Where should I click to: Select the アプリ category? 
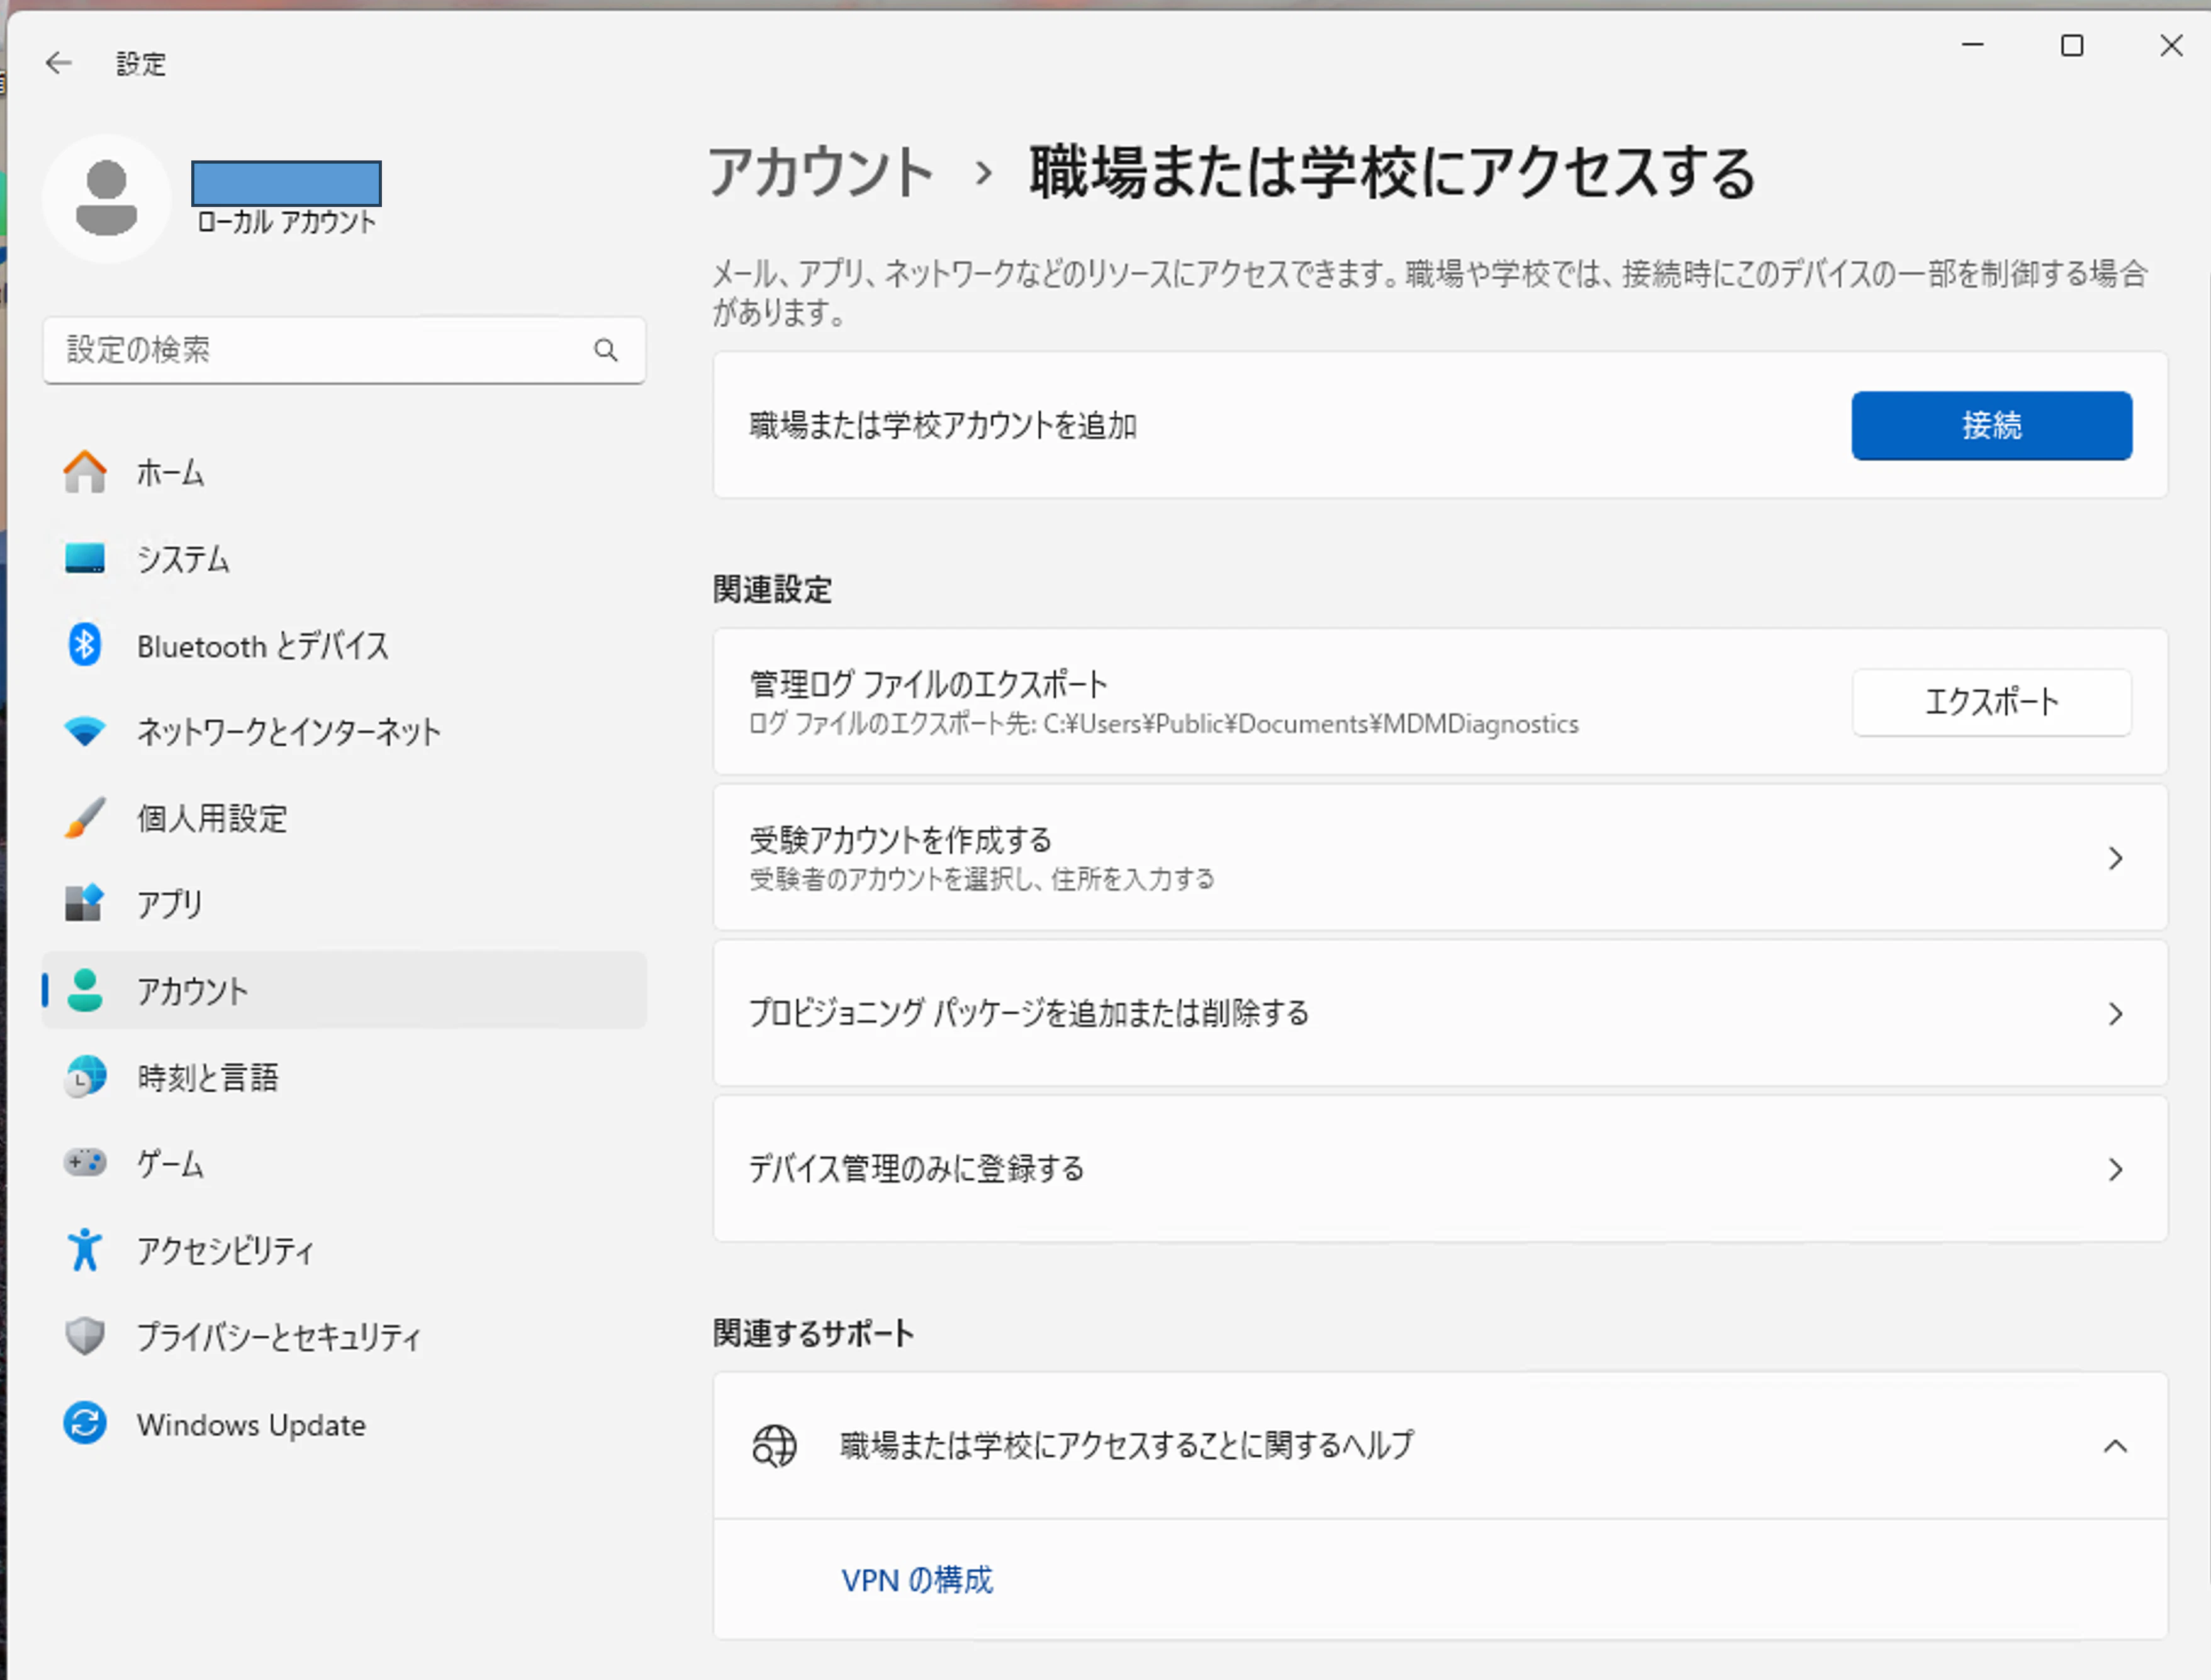(x=344, y=904)
